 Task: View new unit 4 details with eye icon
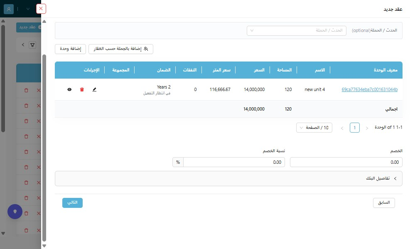pos(69,89)
